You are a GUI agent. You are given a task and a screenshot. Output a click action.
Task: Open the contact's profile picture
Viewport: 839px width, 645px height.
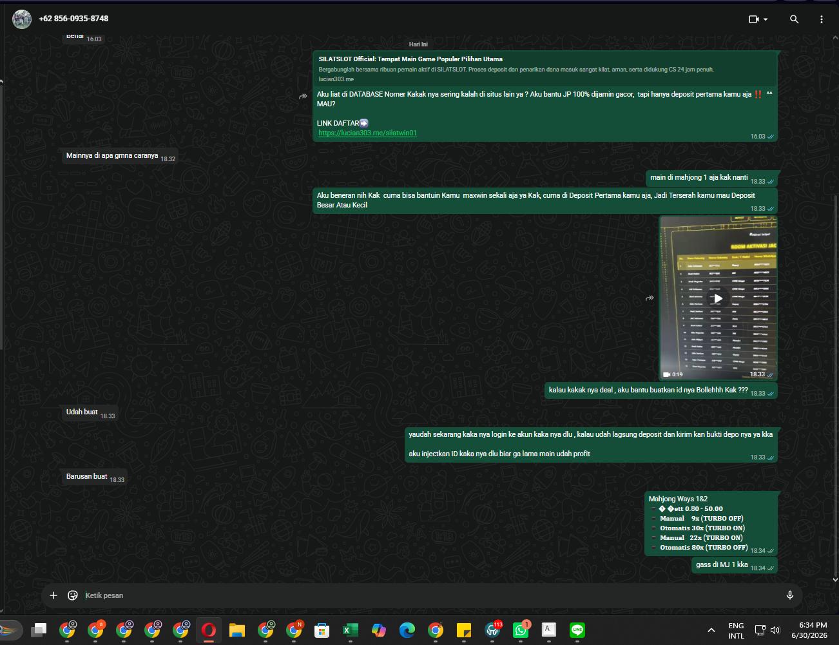(x=22, y=19)
